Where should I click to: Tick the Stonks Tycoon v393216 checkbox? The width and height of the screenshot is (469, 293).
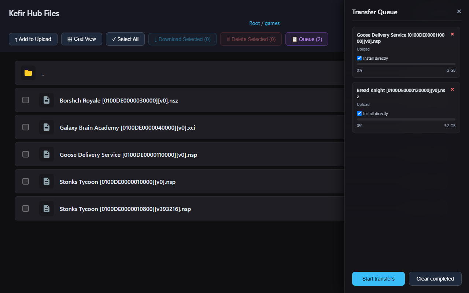coord(26,208)
